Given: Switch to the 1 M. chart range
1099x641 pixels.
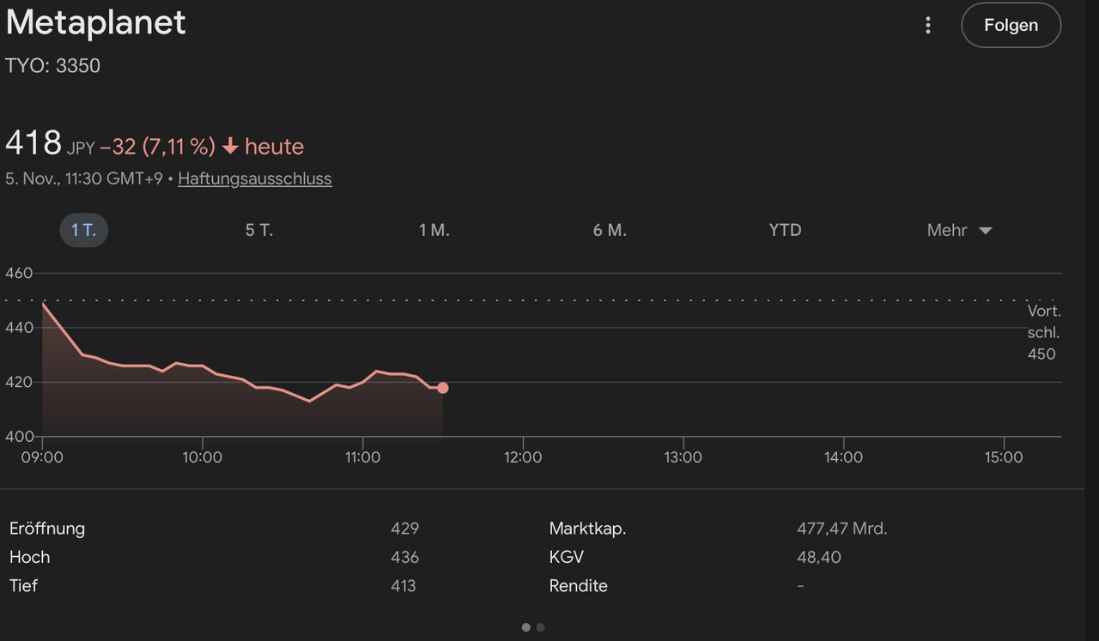Looking at the screenshot, I should (434, 230).
